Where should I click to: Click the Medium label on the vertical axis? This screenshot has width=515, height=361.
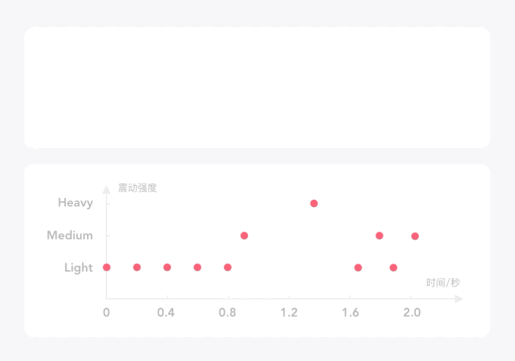click(x=70, y=235)
